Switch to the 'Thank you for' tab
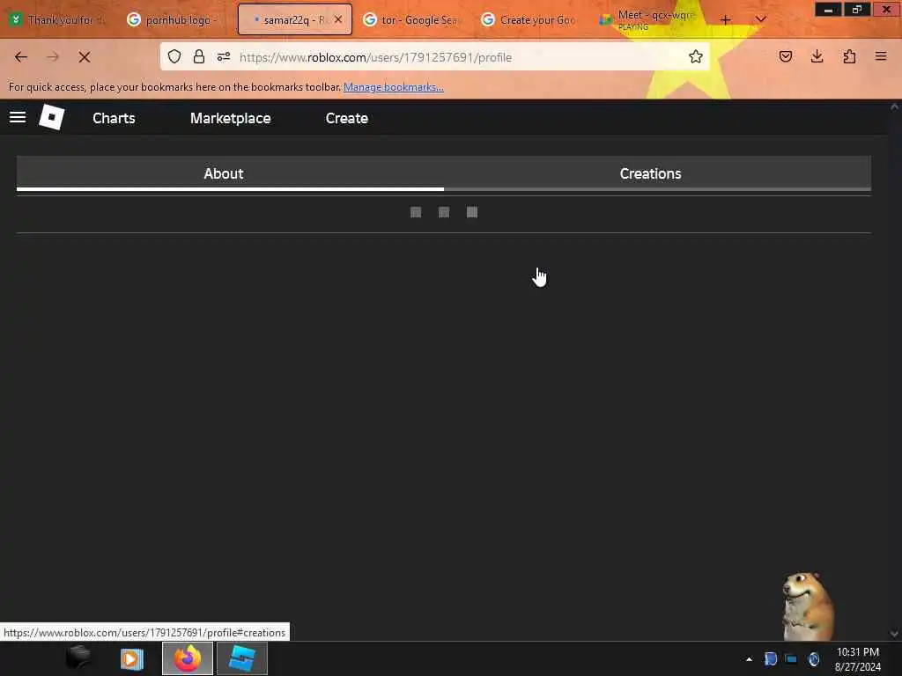This screenshot has width=902, height=676. [58, 19]
